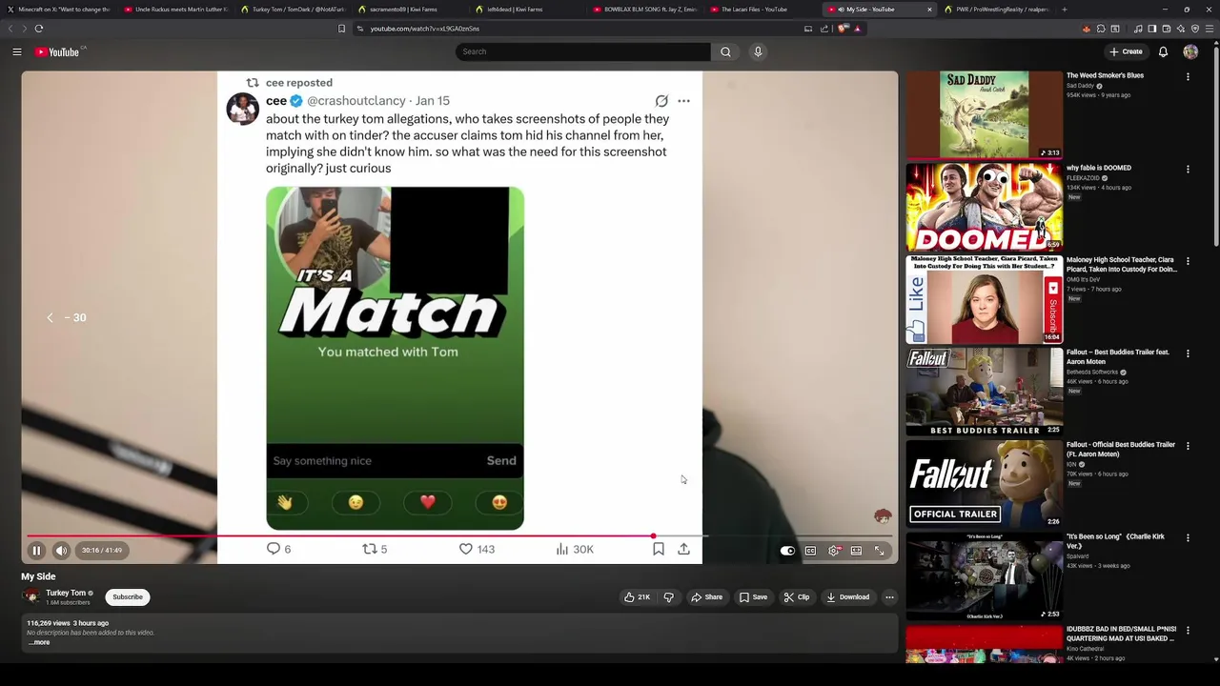Screen dimensions: 1220x686
Task: Reload the page
Action: pos(39,29)
